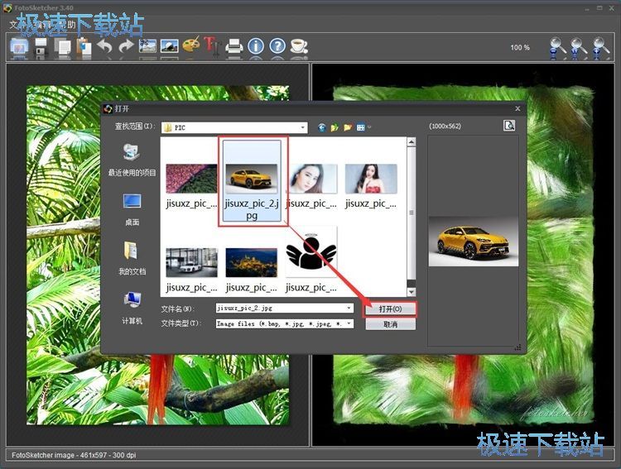Click the up-one-level folder icon in dialog

tap(335, 127)
